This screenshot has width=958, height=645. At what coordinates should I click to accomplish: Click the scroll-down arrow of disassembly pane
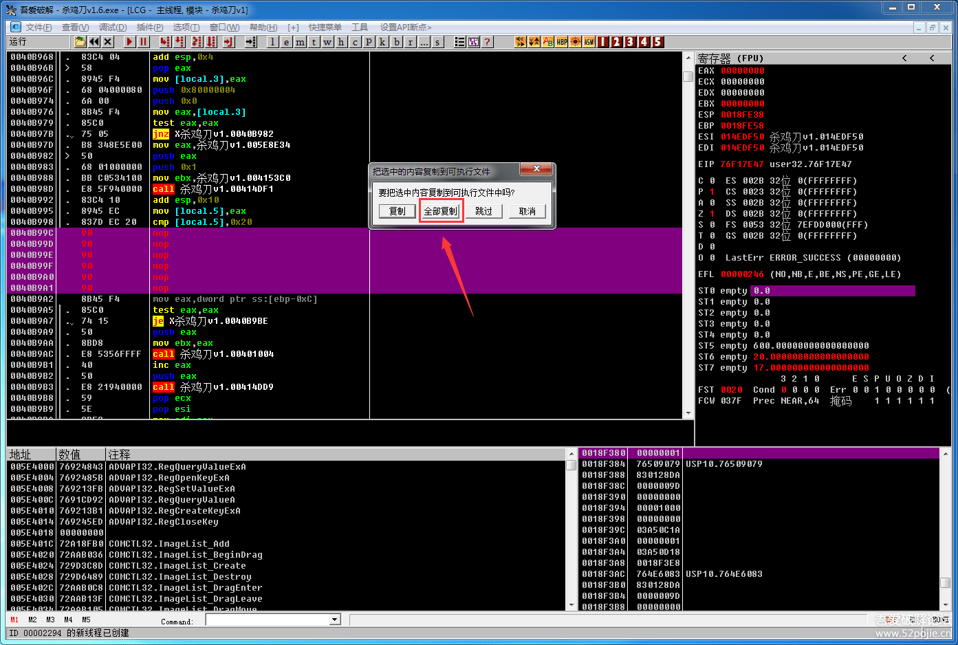[x=688, y=413]
